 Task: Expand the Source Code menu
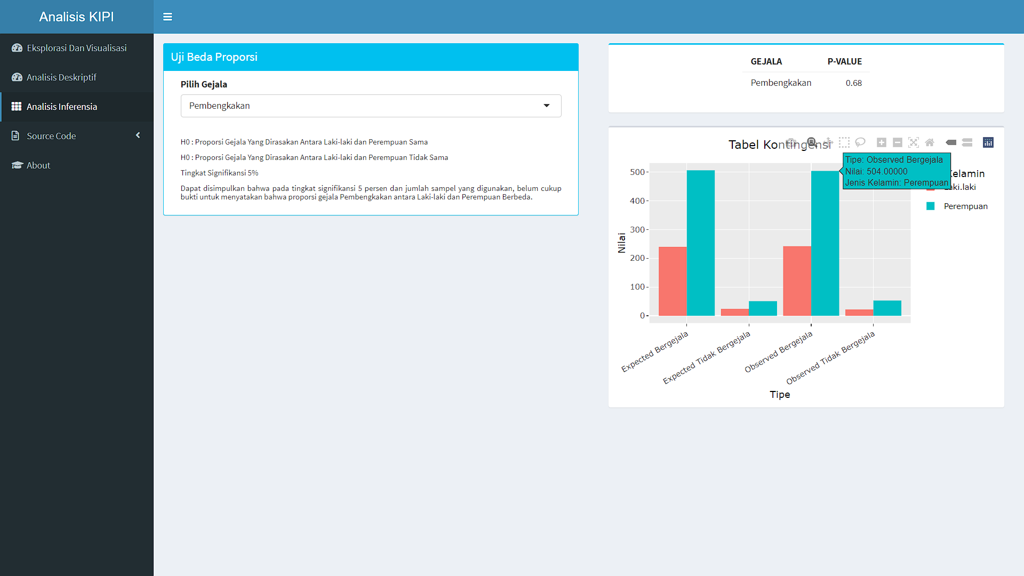[x=77, y=136]
